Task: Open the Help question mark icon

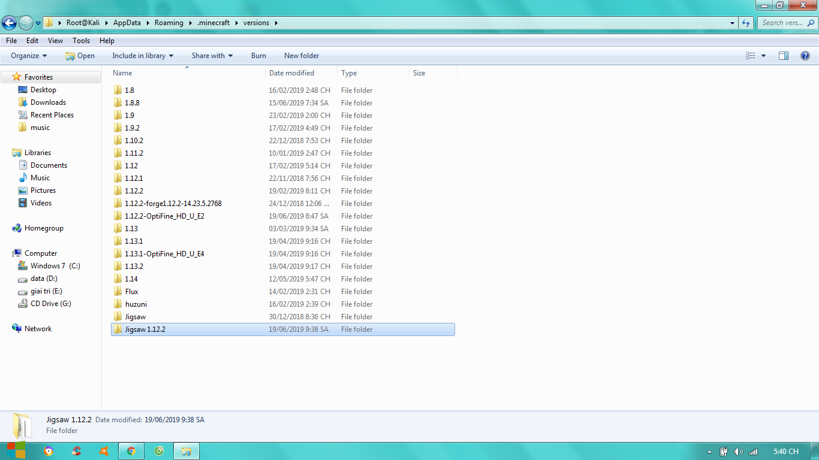Action: coord(805,56)
